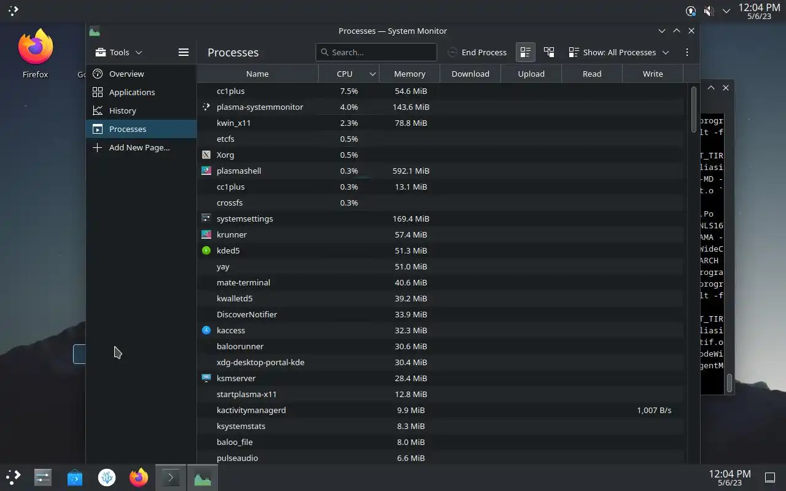Image resolution: width=786 pixels, height=491 pixels.
Task: Sort by Memory column header
Action: pyautogui.click(x=410, y=74)
